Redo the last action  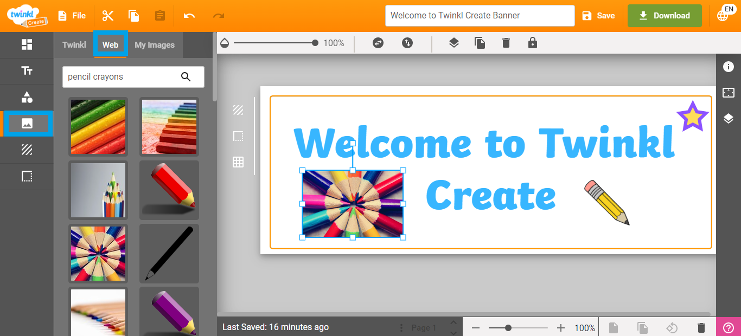[x=219, y=16]
